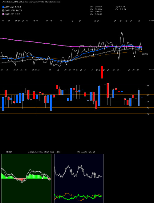Viewport: 154px width, 203px height.
Task: Click the 'ADX' indicator label
Action: [59, 152]
